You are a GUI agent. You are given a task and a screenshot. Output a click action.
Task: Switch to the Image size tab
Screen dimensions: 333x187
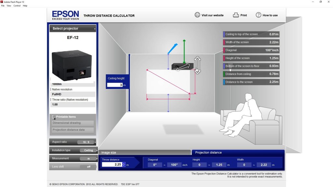point(145,153)
